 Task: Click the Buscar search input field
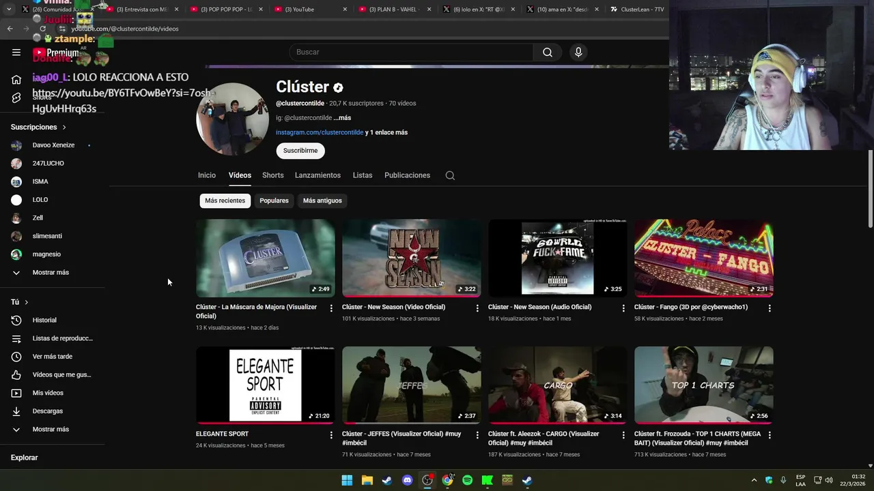tap(411, 53)
